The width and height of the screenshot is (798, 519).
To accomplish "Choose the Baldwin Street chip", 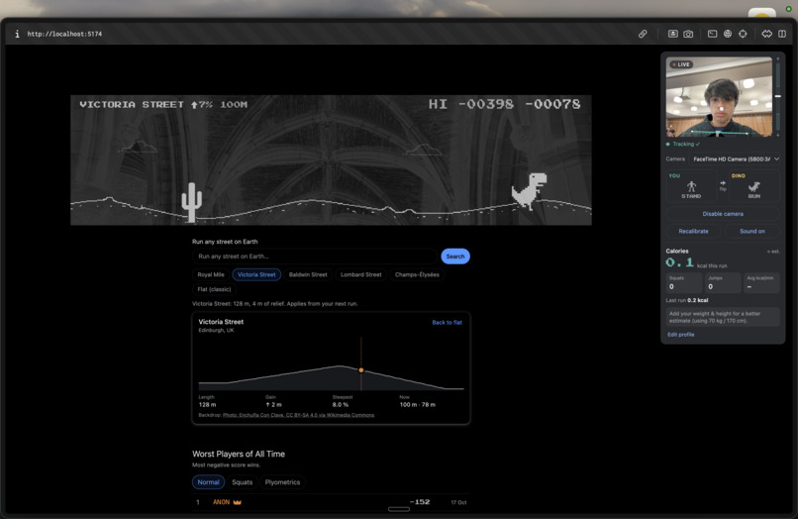I will pyautogui.click(x=308, y=274).
